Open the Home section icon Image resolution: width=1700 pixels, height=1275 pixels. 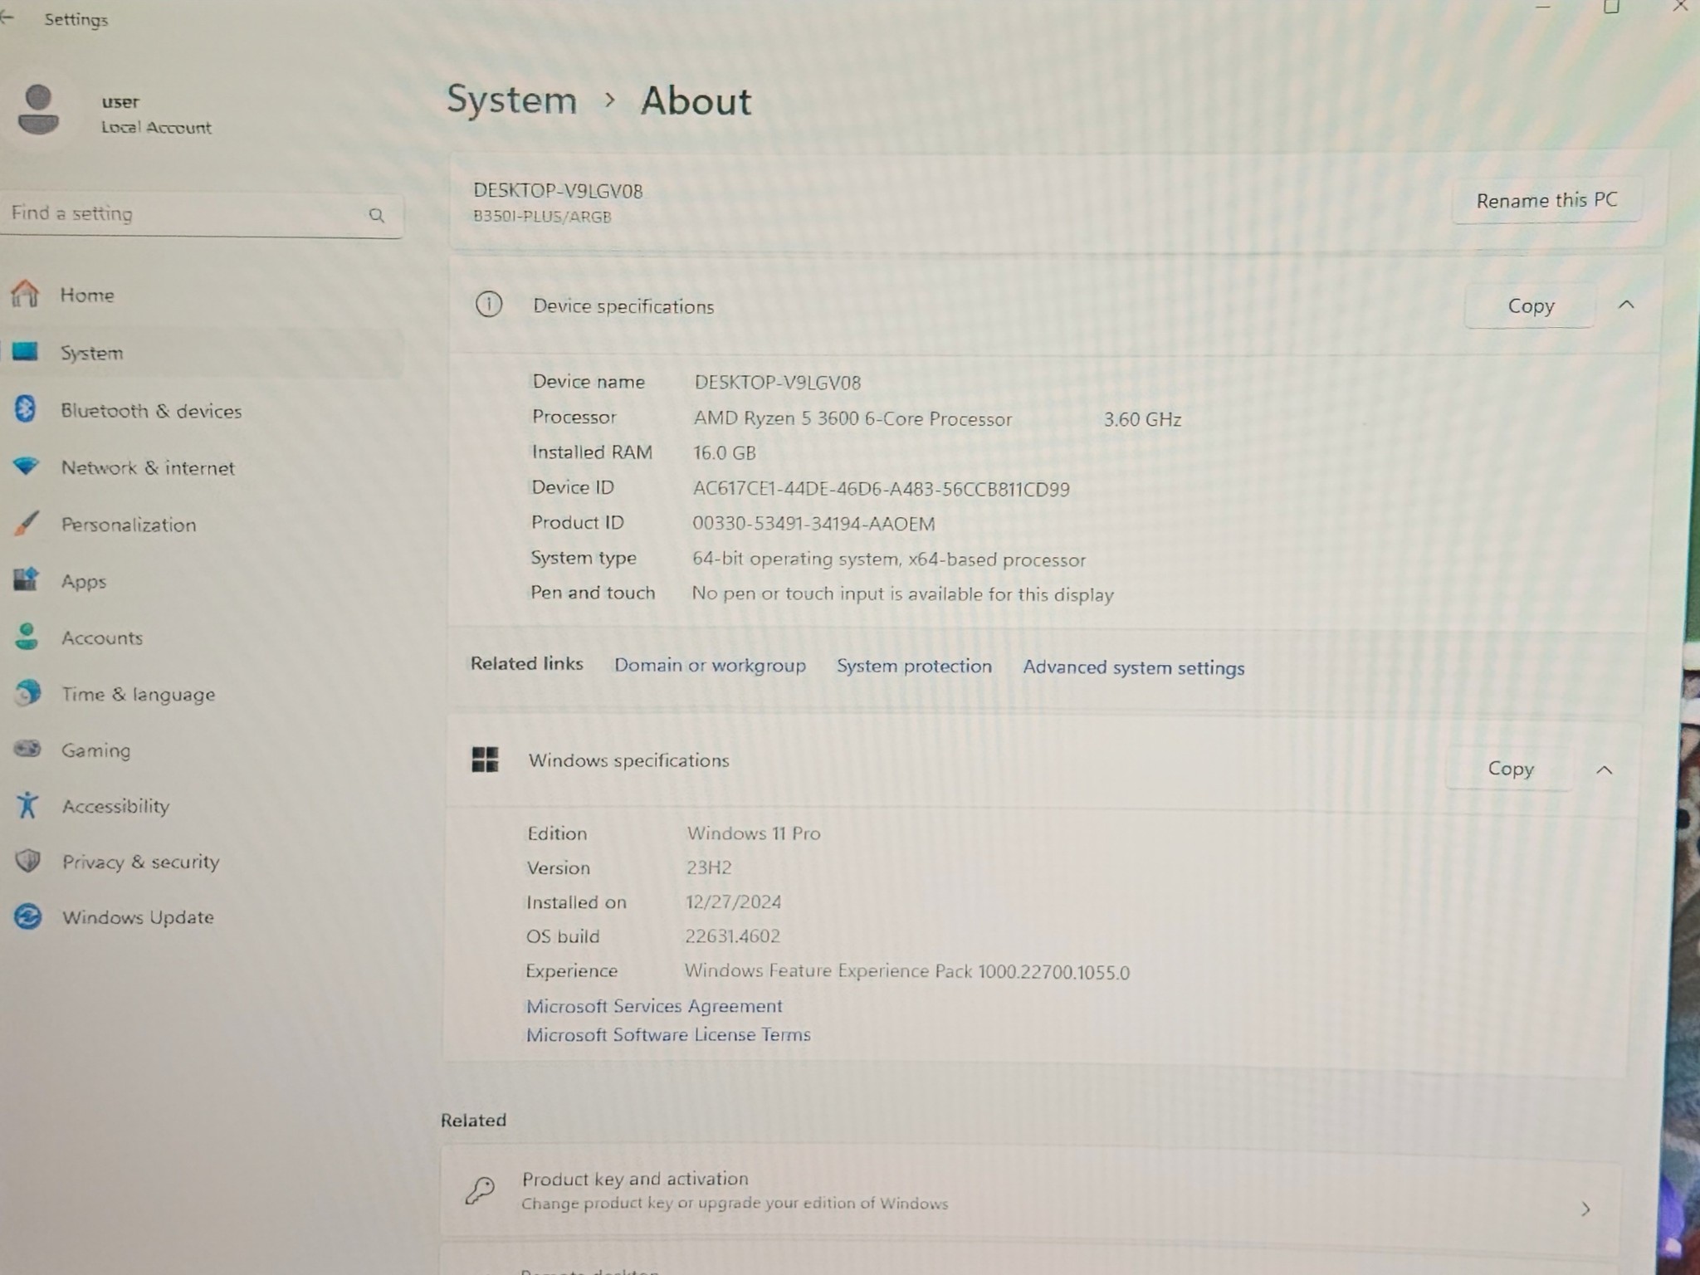click(x=25, y=294)
